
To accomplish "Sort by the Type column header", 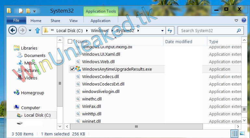I will [x=214, y=42].
